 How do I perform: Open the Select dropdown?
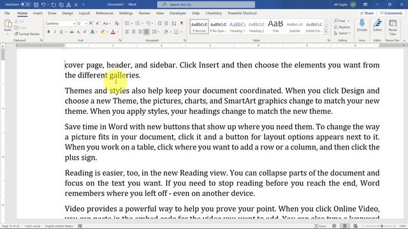342,33
